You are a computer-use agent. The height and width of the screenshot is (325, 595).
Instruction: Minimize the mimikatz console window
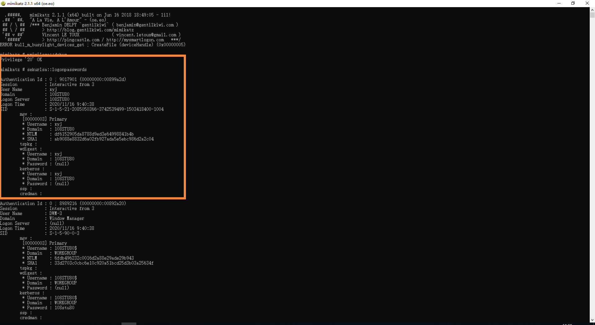click(559, 3)
